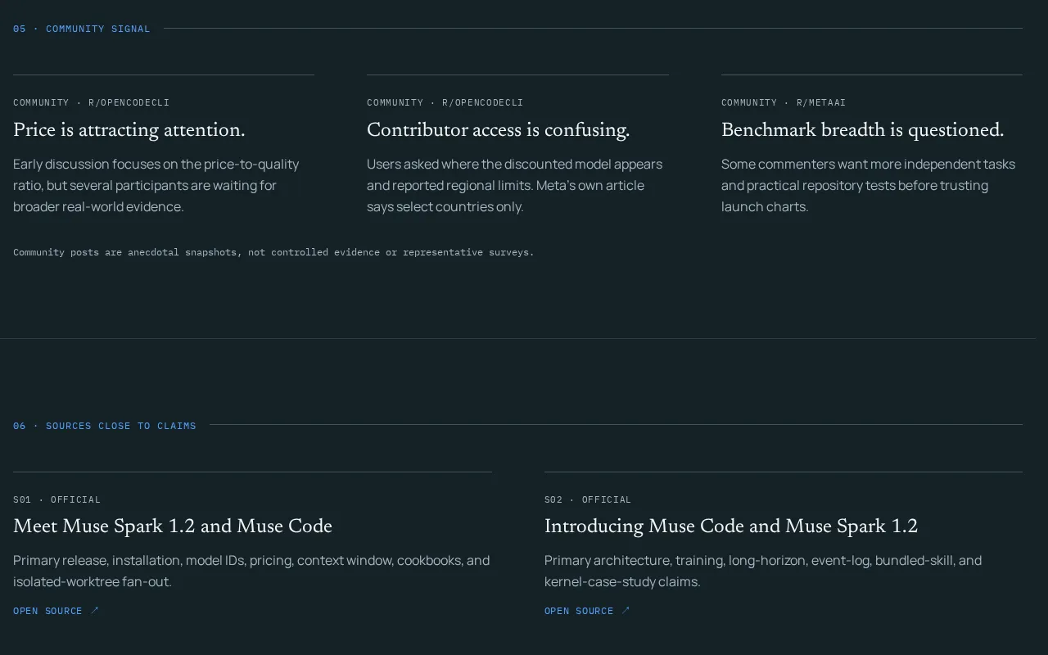Click the '05 · Community Signal' section label
The width and height of the screenshot is (1048, 655).
pyautogui.click(x=82, y=29)
